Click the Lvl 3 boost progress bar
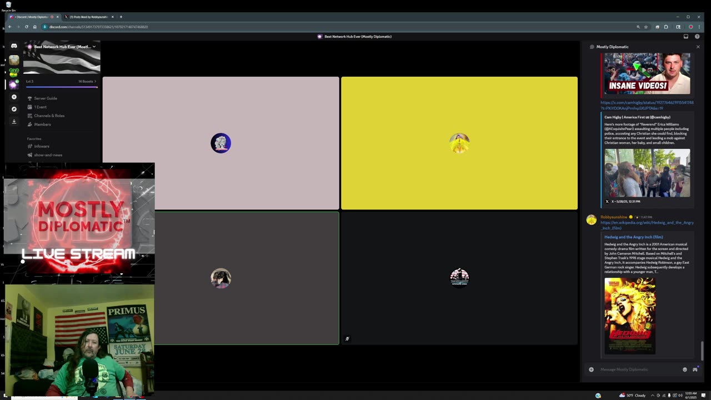This screenshot has height=400, width=711. click(x=62, y=87)
